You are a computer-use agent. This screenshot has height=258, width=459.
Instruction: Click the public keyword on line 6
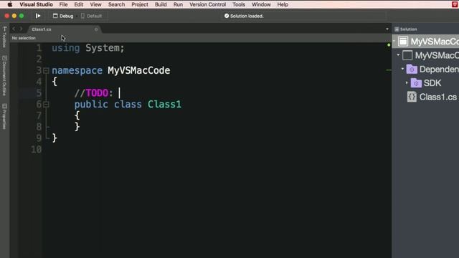click(91, 105)
